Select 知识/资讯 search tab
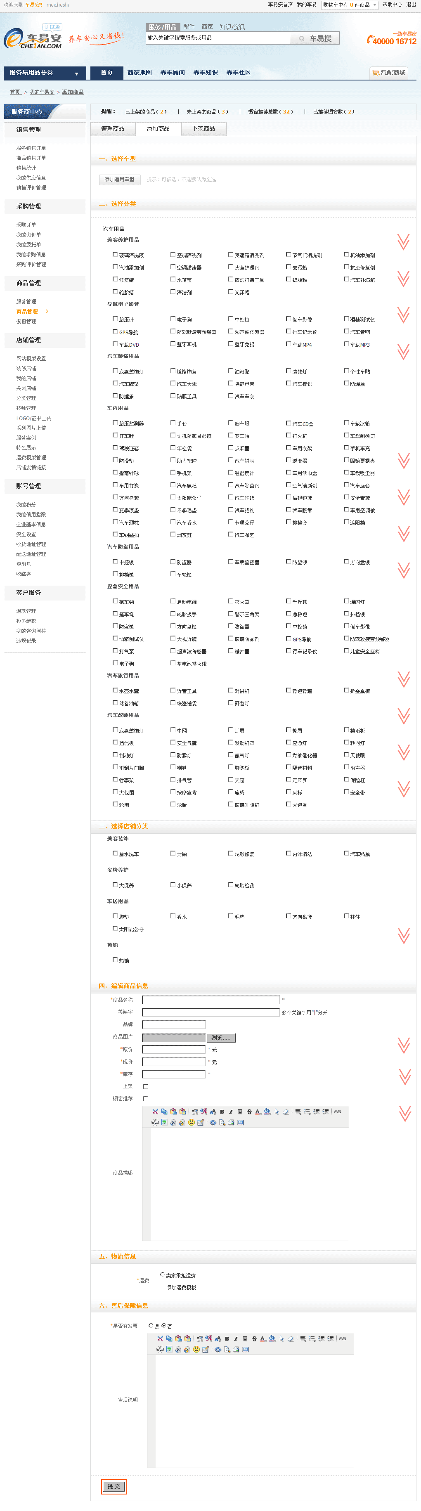 pyautogui.click(x=232, y=27)
